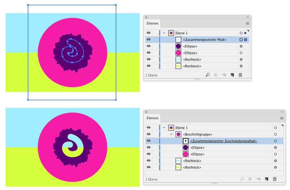
Task: Click the locate object magnifier in upper Ebenen panel
Action: click(208, 75)
